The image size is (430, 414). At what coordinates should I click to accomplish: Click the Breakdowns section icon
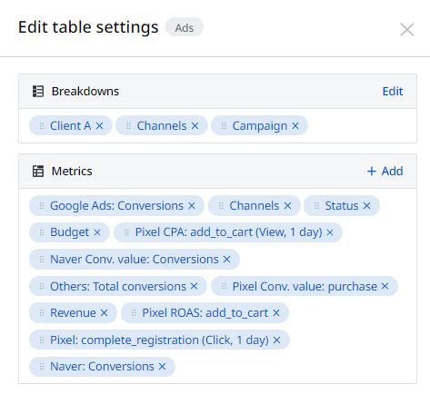pyautogui.click(x=38, y=91)
